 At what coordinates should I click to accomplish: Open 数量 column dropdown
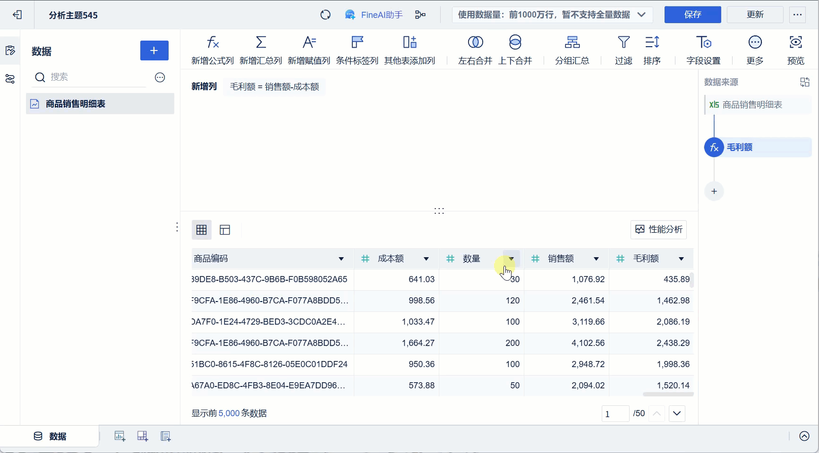coord(512,259)
